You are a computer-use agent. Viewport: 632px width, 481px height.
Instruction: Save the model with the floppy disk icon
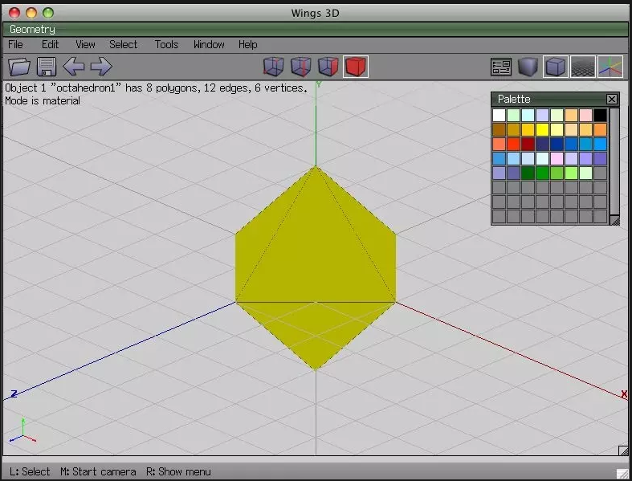tap(47, 67)
